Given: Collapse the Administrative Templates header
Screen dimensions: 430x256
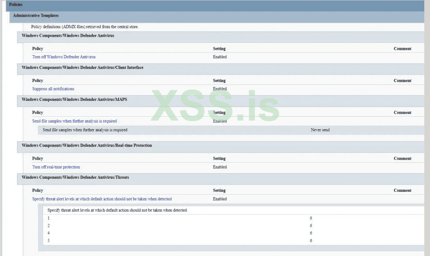Looking at the screenshot, I should [216, 17].
